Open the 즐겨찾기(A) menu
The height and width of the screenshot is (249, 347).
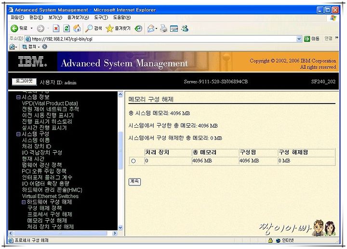point(78,17)
